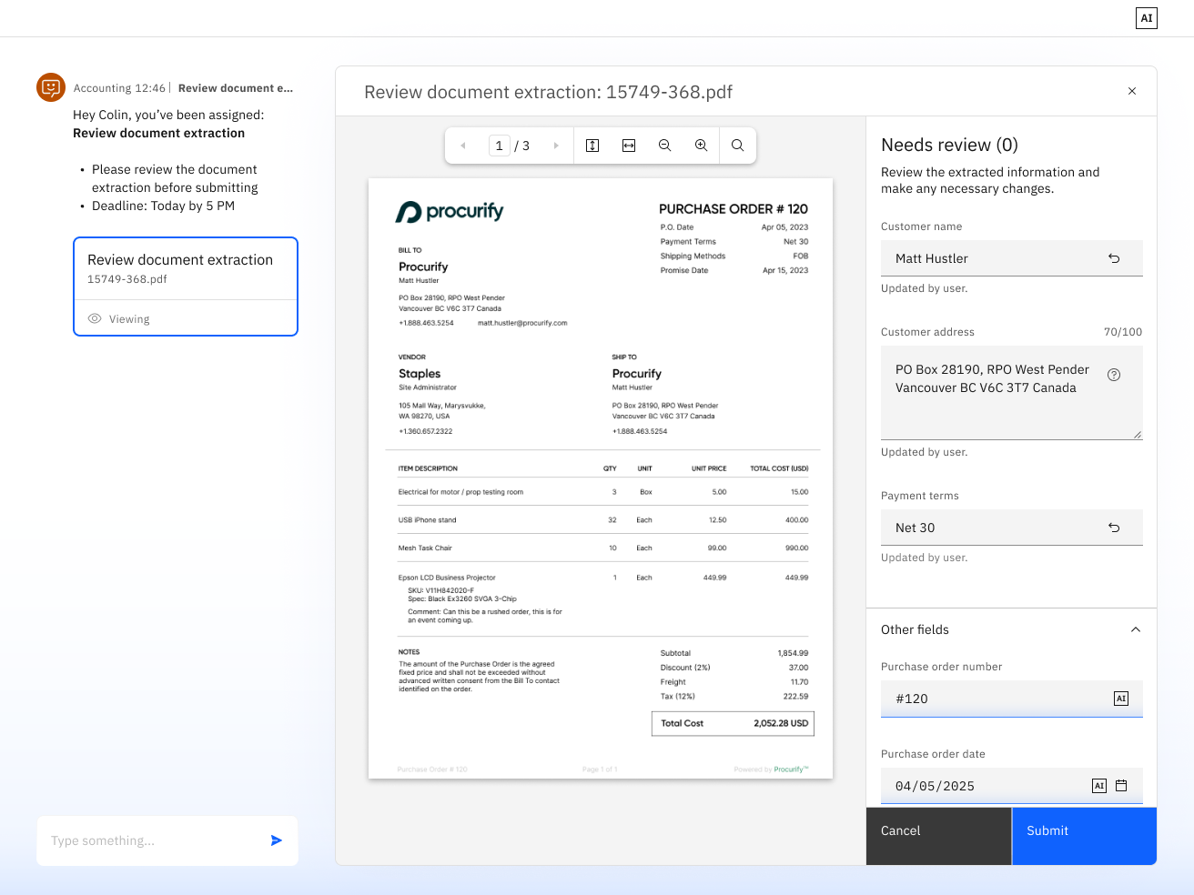Click the Accounting 12:46 message header

pos(120,88)
